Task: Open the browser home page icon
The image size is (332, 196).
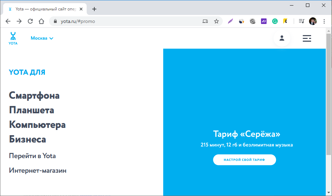Action: [41, 21]
